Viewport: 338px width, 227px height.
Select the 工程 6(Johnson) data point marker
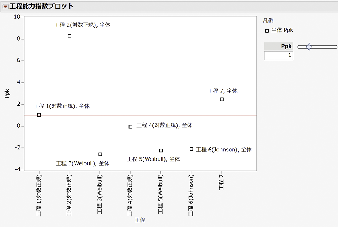coord(191,149)
